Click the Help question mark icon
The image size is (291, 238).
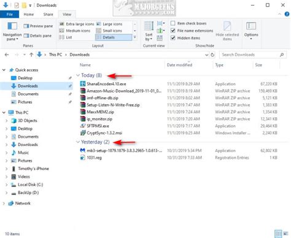287,14
